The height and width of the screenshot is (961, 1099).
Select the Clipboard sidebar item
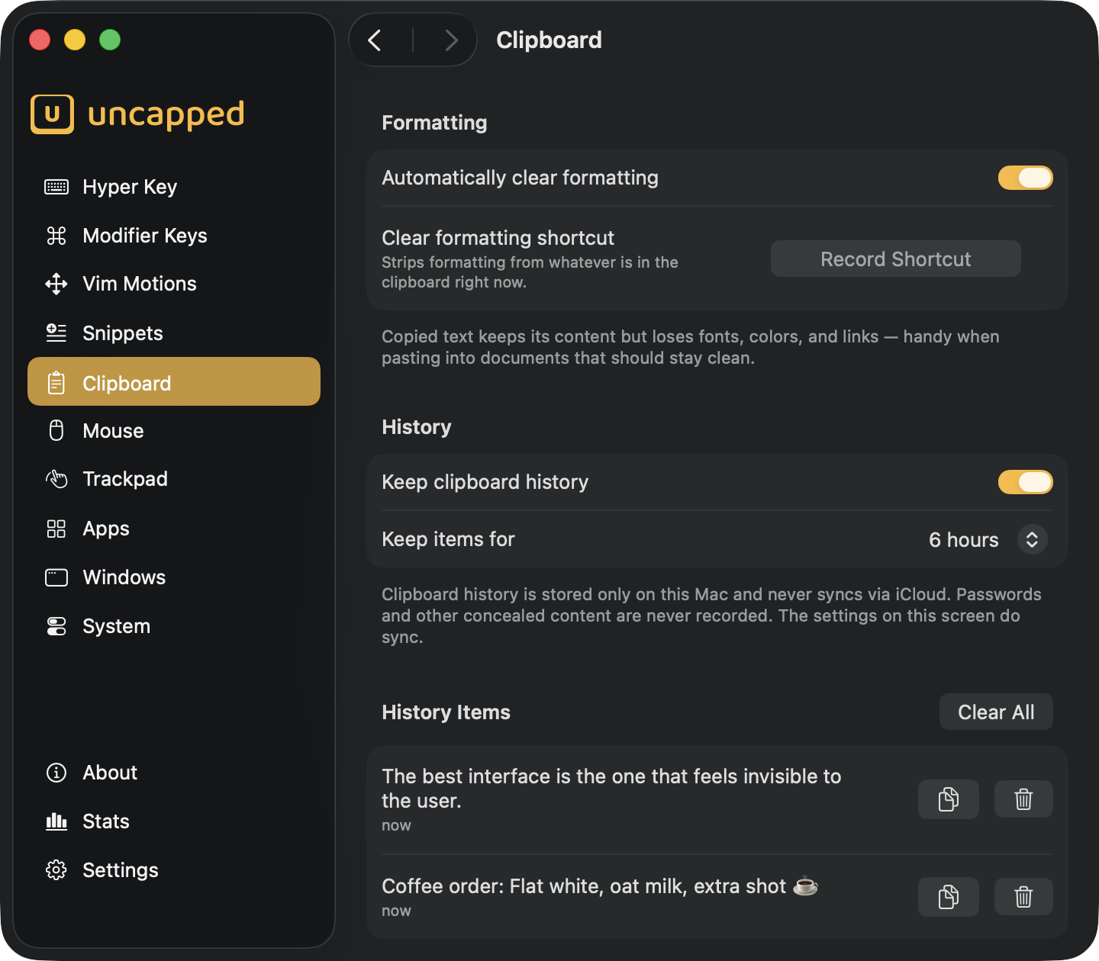174,381
